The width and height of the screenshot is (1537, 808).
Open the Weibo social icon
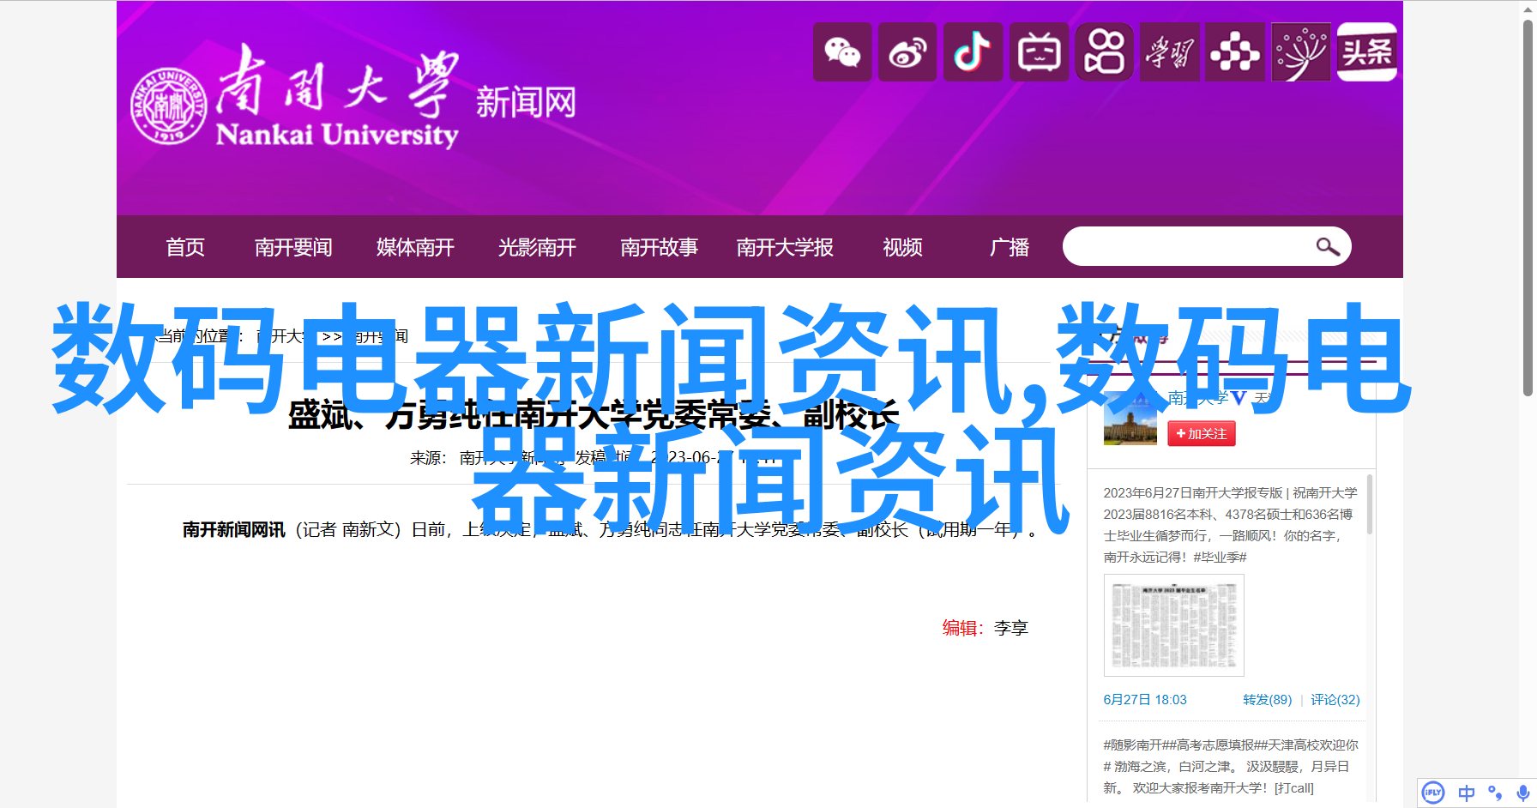907,52
